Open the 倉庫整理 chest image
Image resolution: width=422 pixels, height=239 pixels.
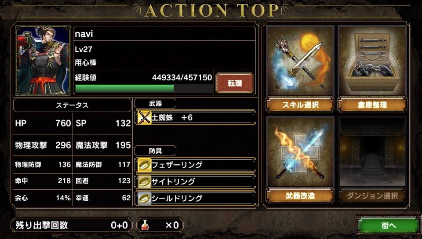point(372,61)
